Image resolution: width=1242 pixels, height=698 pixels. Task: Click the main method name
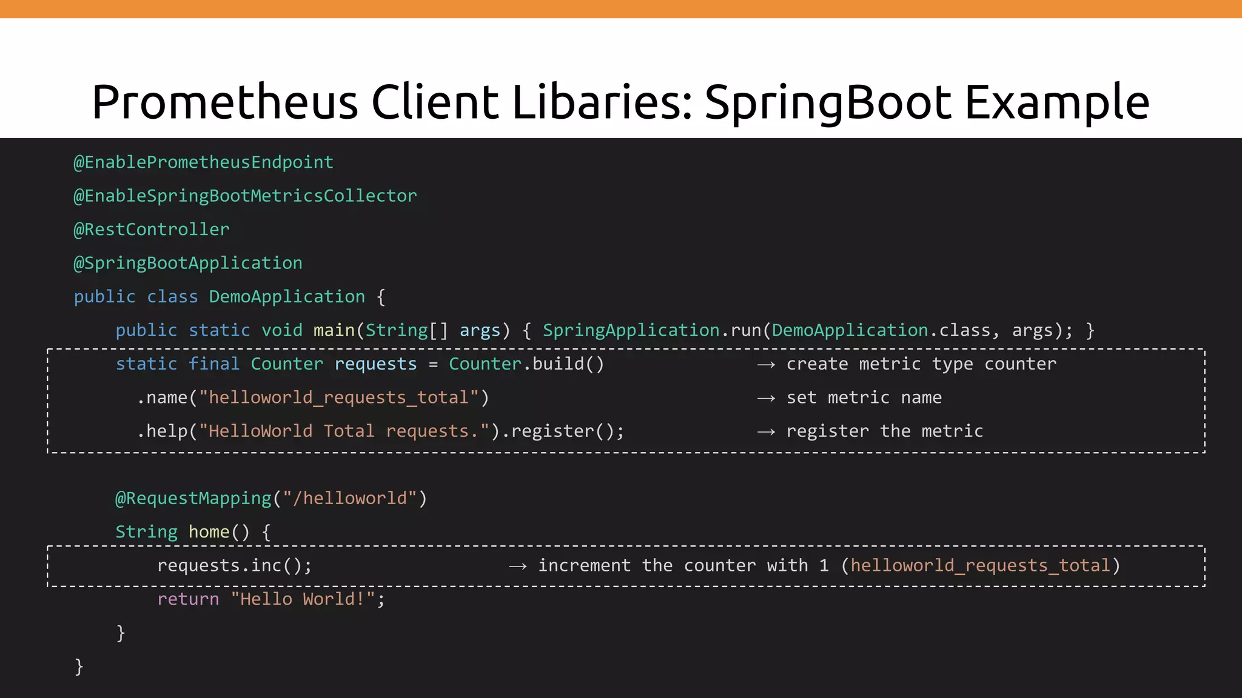click(x=334, y=330)
